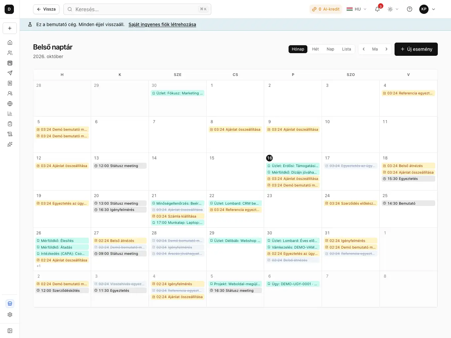The height and width of the screenshot is (338, 451).
Task: Open the notifications bell
Action: click(x=377, y=9)
